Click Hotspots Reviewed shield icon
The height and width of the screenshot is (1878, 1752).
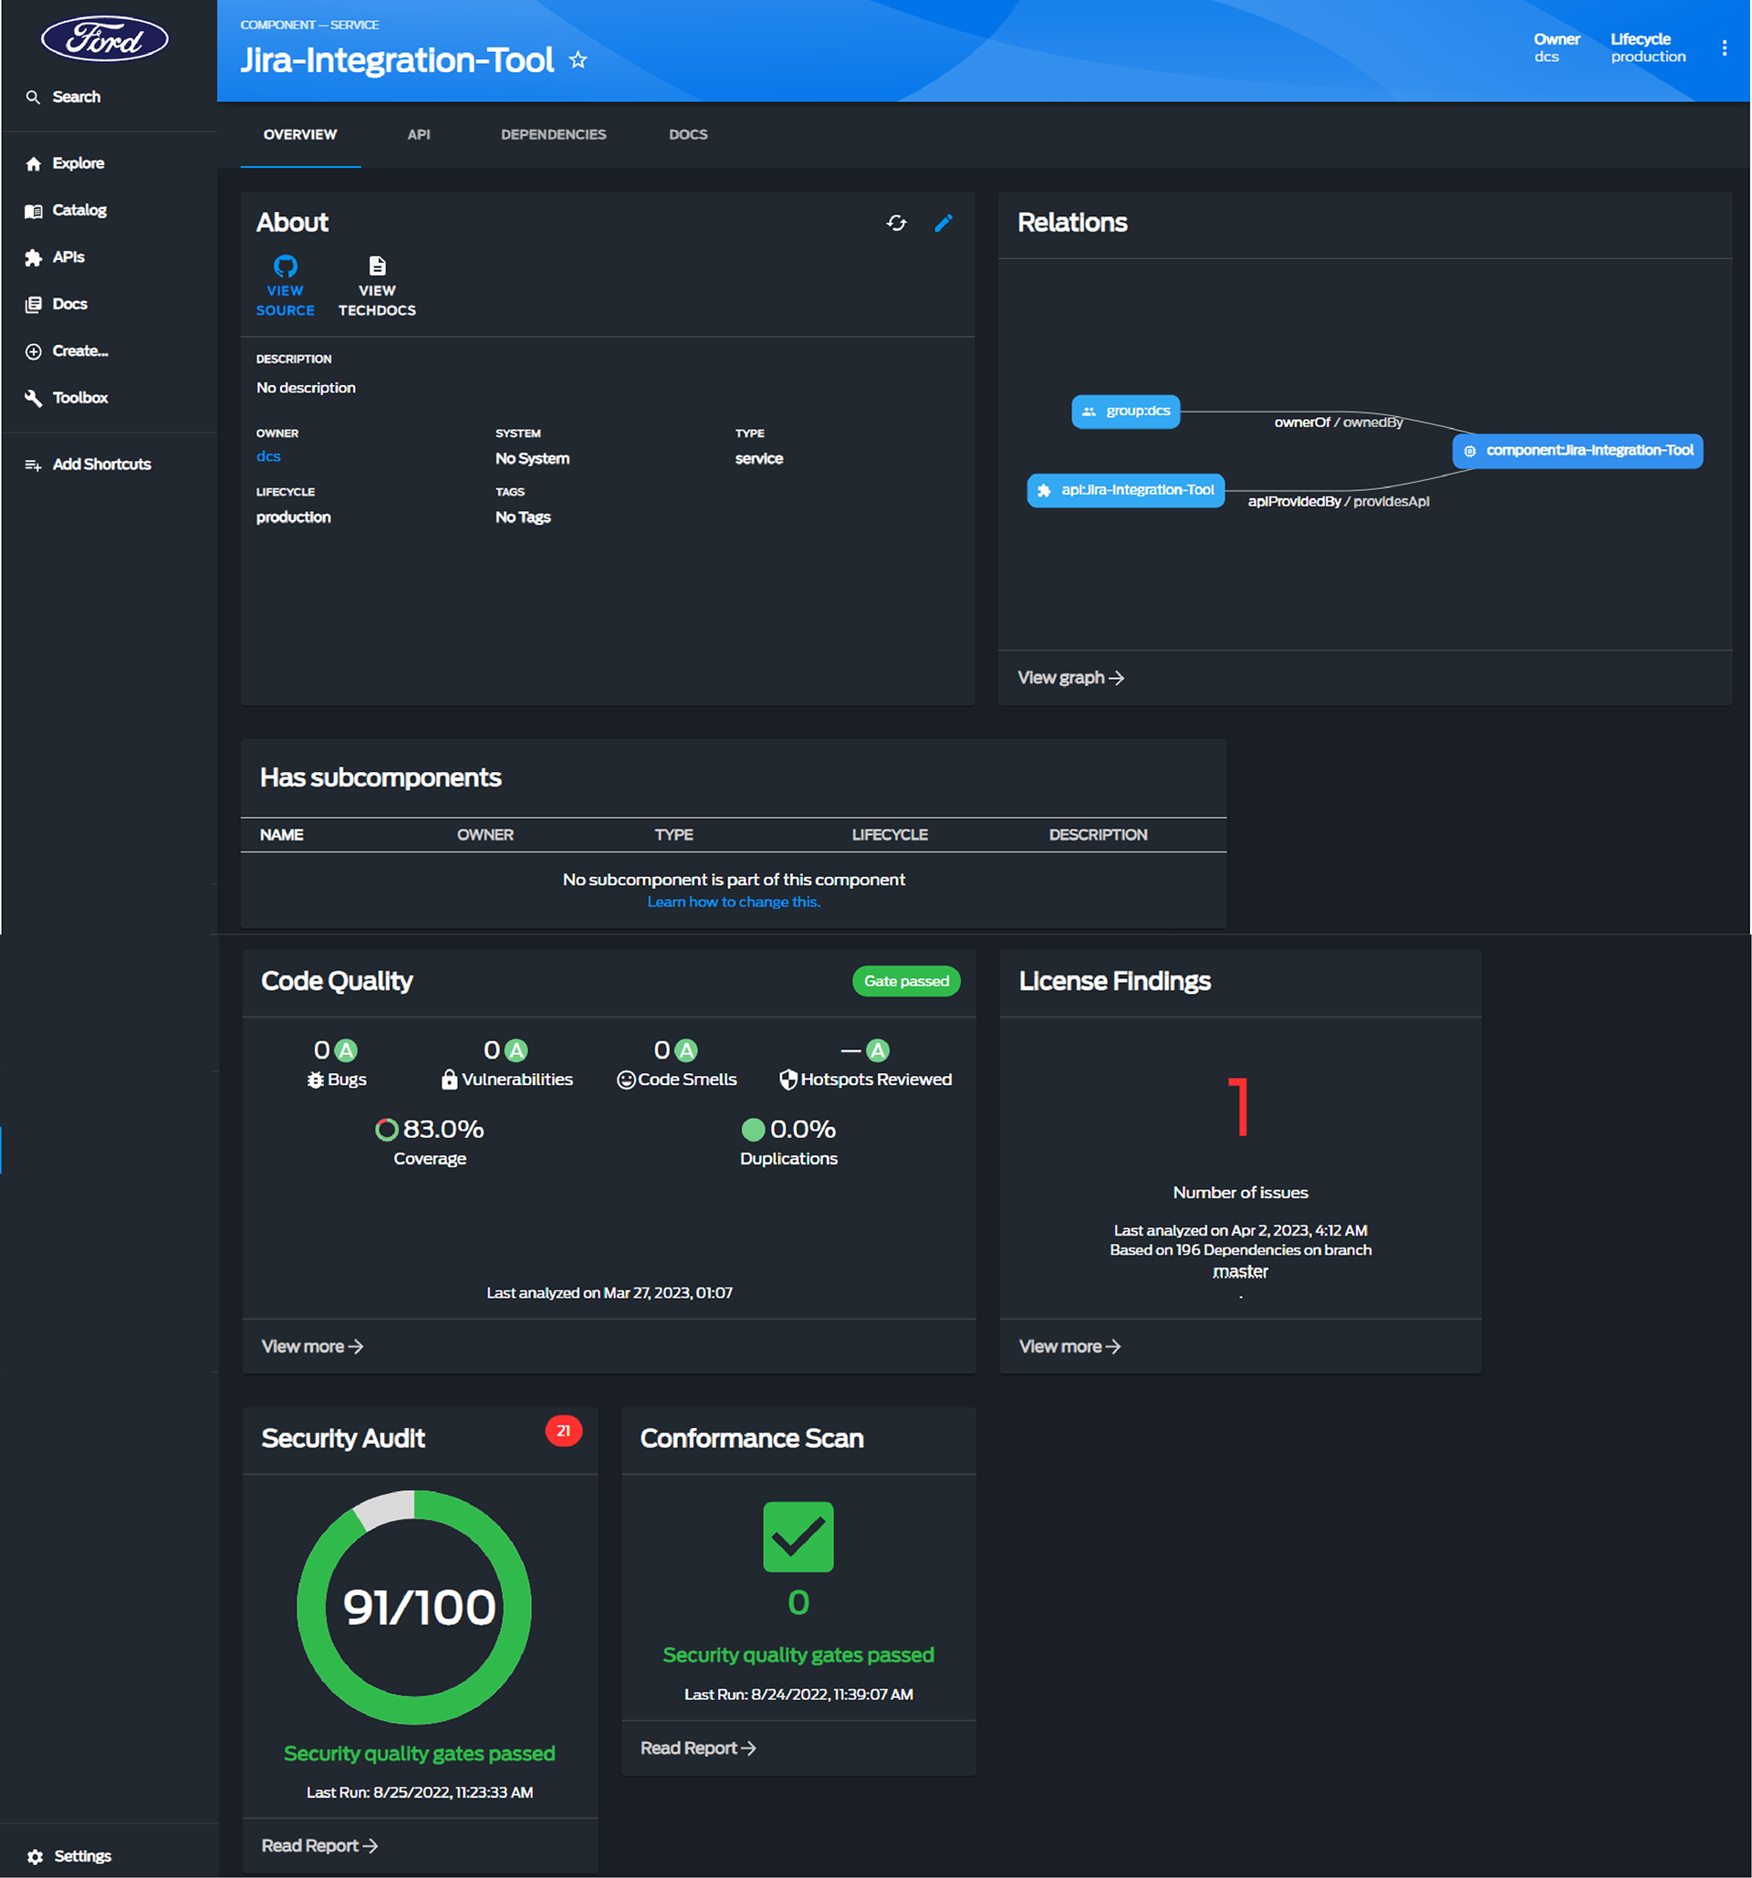click(788, 1080)
